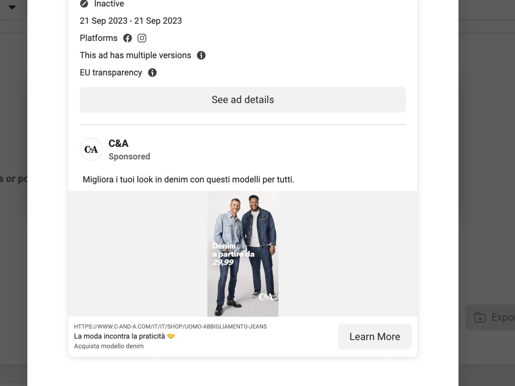Open info icon for multiple versions
The width and height of the screenshot is (515, 386).
pyautogui.click(x=201, y=55)
